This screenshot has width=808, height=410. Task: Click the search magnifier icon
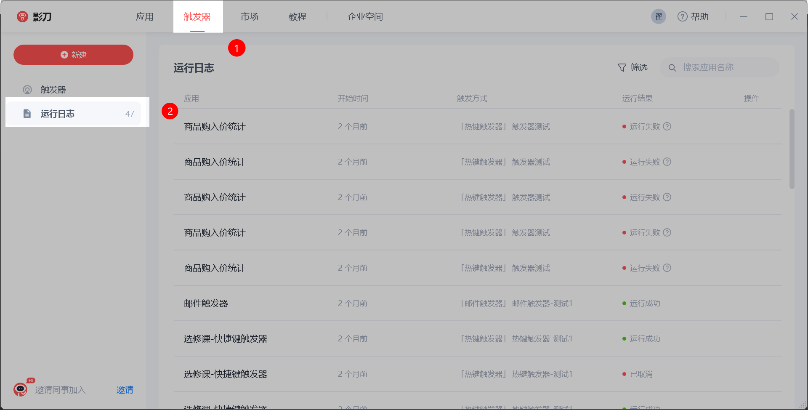[672, 68]
